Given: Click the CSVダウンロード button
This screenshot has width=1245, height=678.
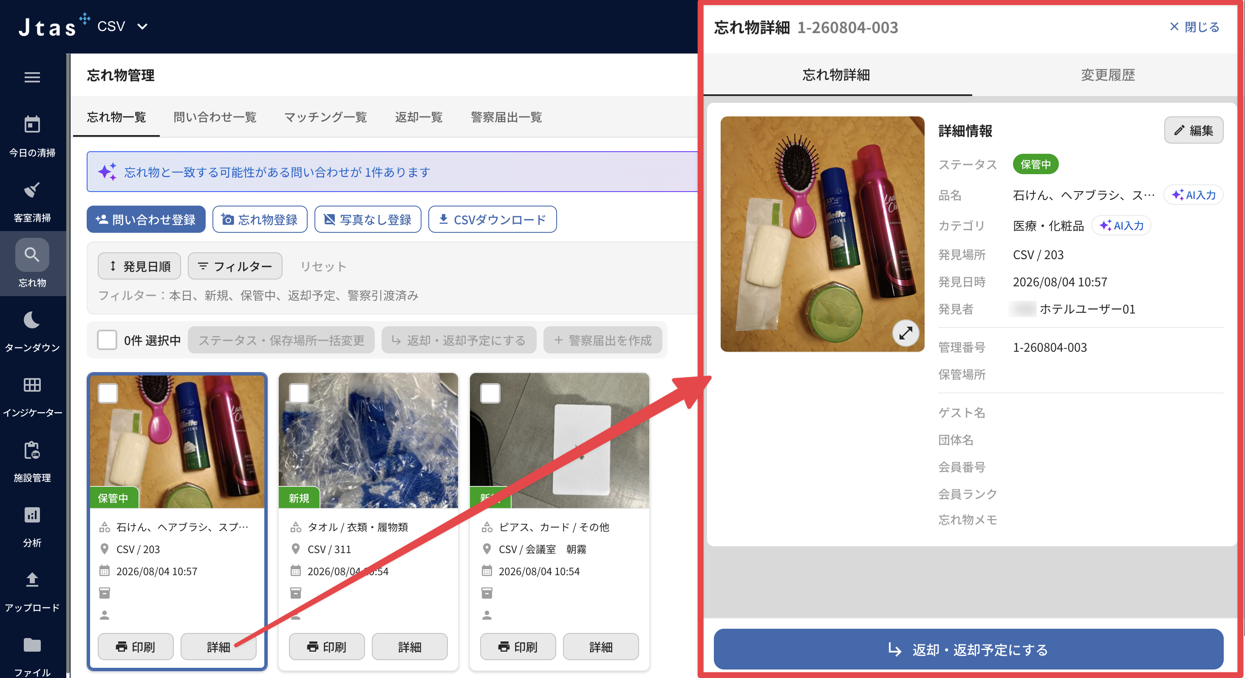Looking at the screenshot, I should [x=492, y=219].
